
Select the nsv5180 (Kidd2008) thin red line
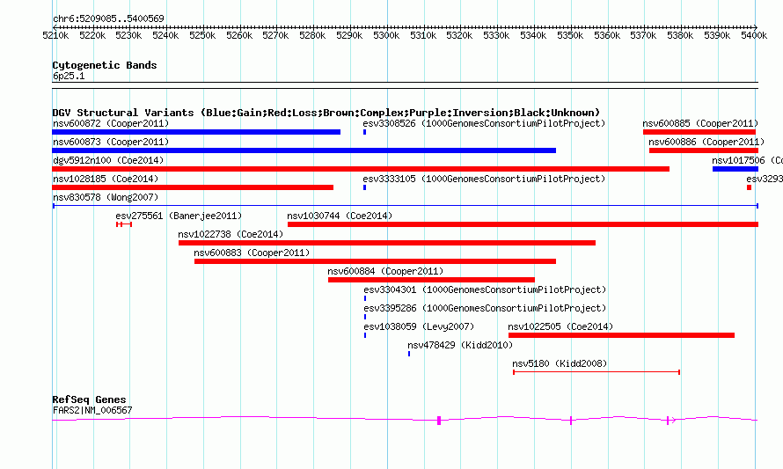point(596,372)
